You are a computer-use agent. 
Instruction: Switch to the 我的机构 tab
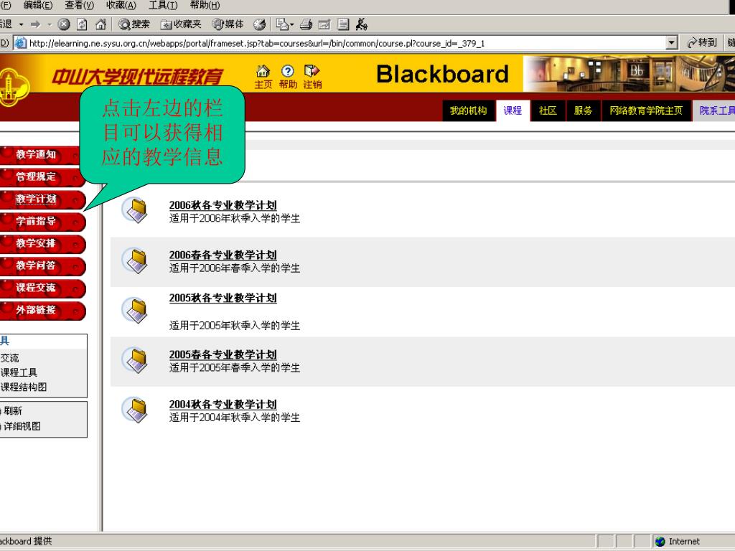[468, 110]
